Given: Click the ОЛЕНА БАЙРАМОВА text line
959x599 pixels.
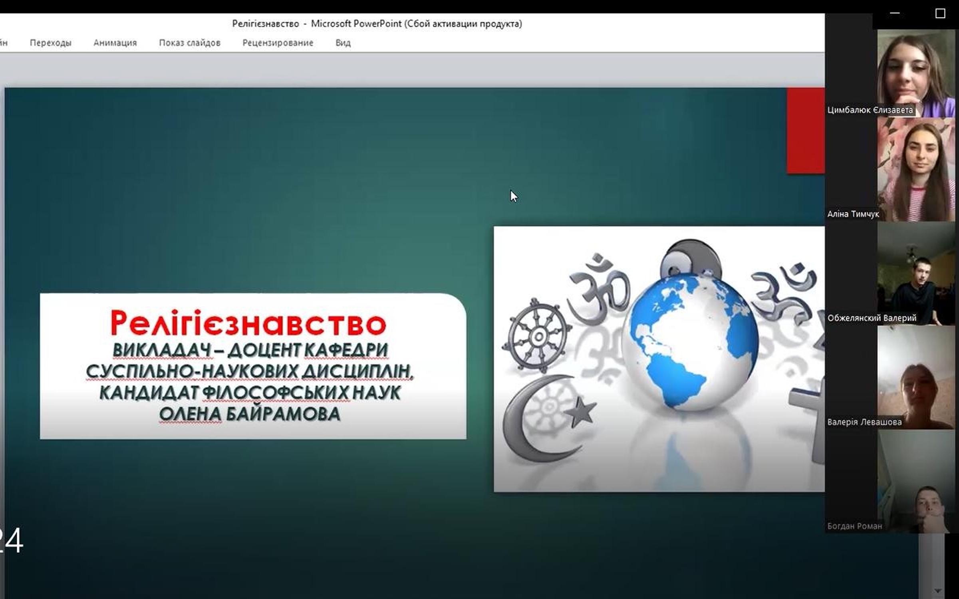Looking at the screenshot, I should 250,414.
